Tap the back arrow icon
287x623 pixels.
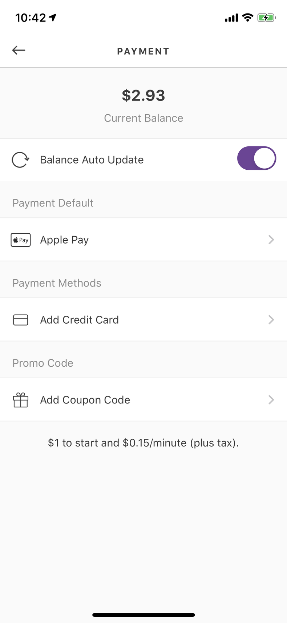pyautogui.click(x=19, y=50)
